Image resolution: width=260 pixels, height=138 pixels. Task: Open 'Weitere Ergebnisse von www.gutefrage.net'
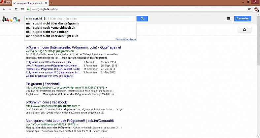point(49,76)
